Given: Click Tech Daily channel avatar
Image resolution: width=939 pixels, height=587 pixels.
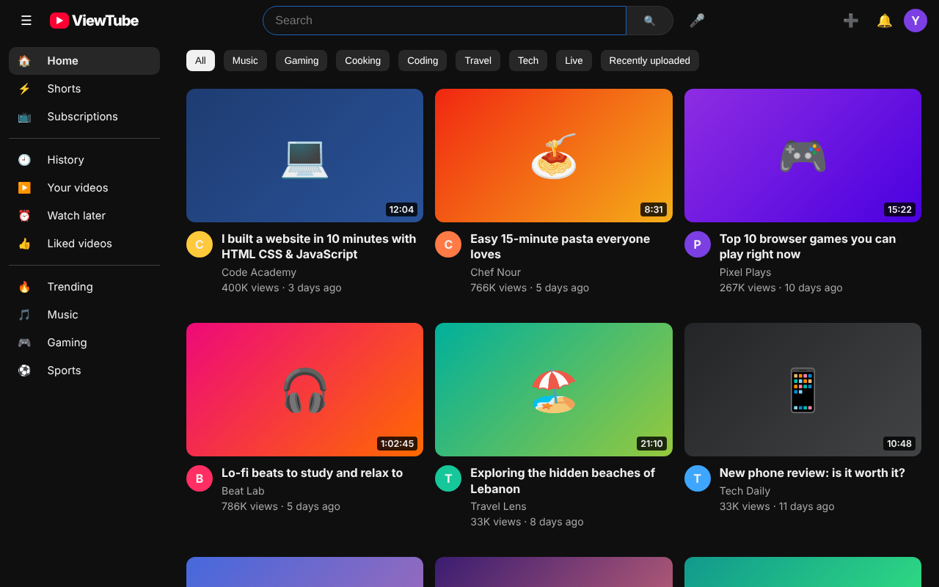Looking at the screenshot, I should pos(698,478).
